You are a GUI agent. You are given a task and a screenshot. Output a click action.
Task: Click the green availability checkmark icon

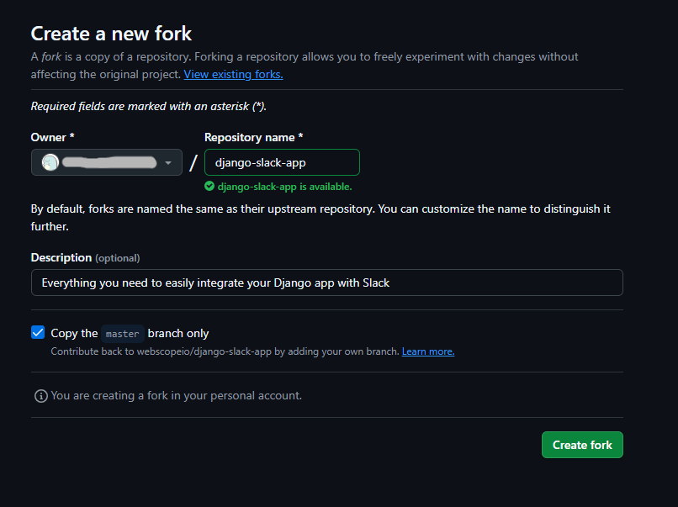209,187
